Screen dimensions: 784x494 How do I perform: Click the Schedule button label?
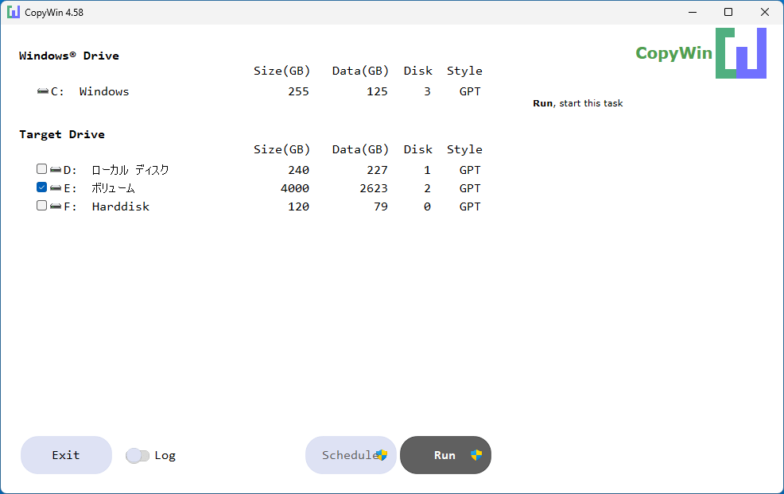click(x=348, y=455)
